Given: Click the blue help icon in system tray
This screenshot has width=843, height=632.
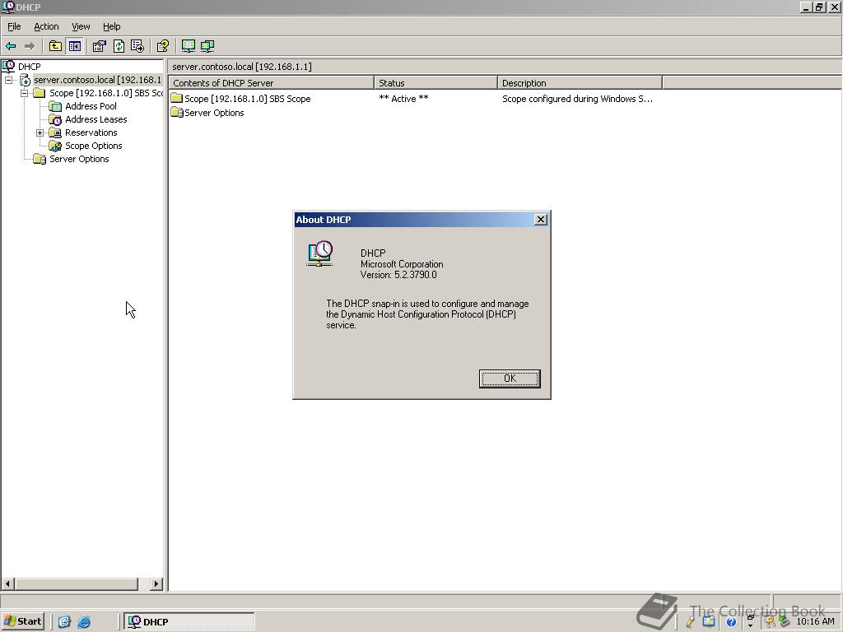Looking at the screenshot, I should pyautogui.click(x=731, y=622).
